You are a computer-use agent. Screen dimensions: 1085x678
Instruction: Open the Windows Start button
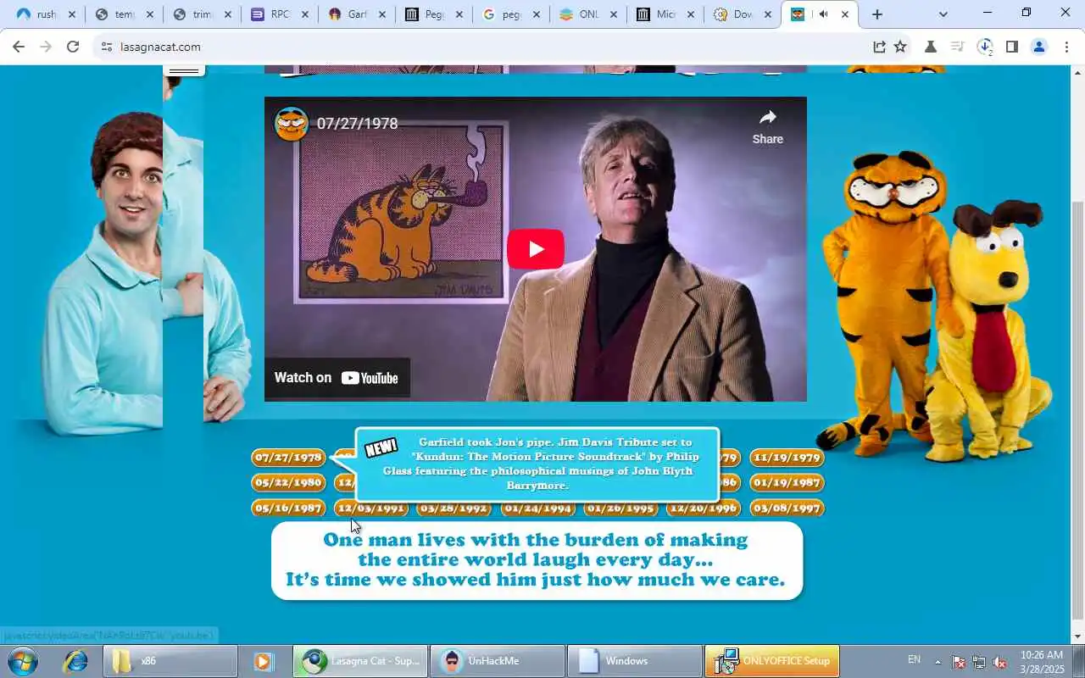pos(21,661)
